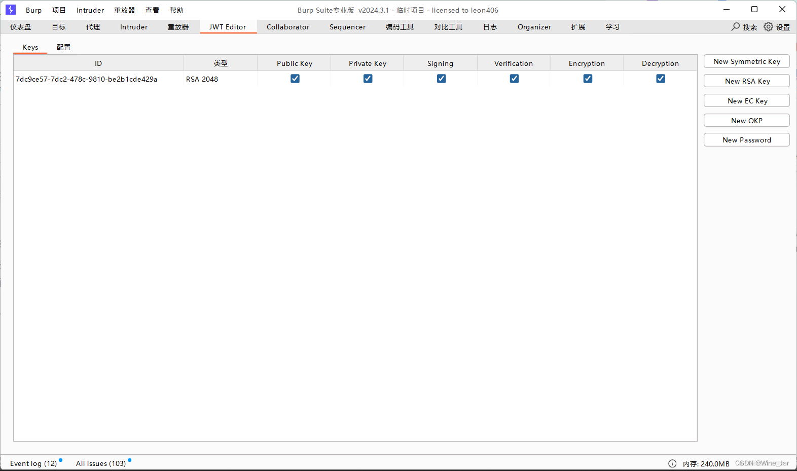
Task: Click the memory info circle icon
Action: tap(672, 463)
